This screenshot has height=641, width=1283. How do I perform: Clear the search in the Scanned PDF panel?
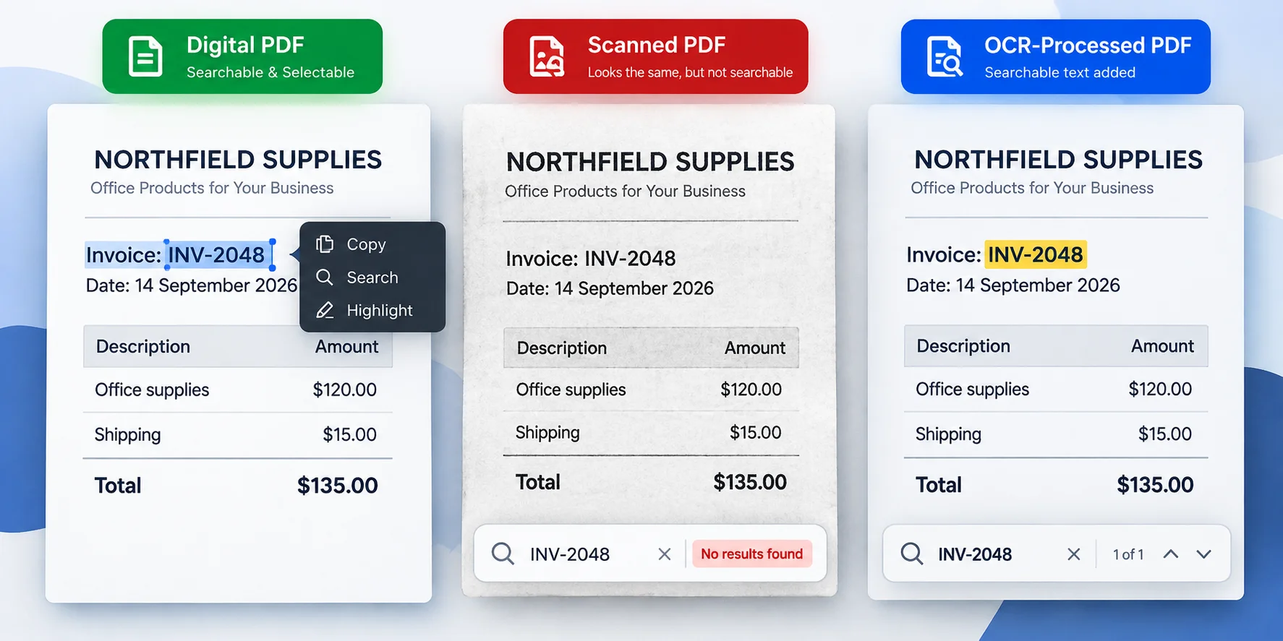665,554
